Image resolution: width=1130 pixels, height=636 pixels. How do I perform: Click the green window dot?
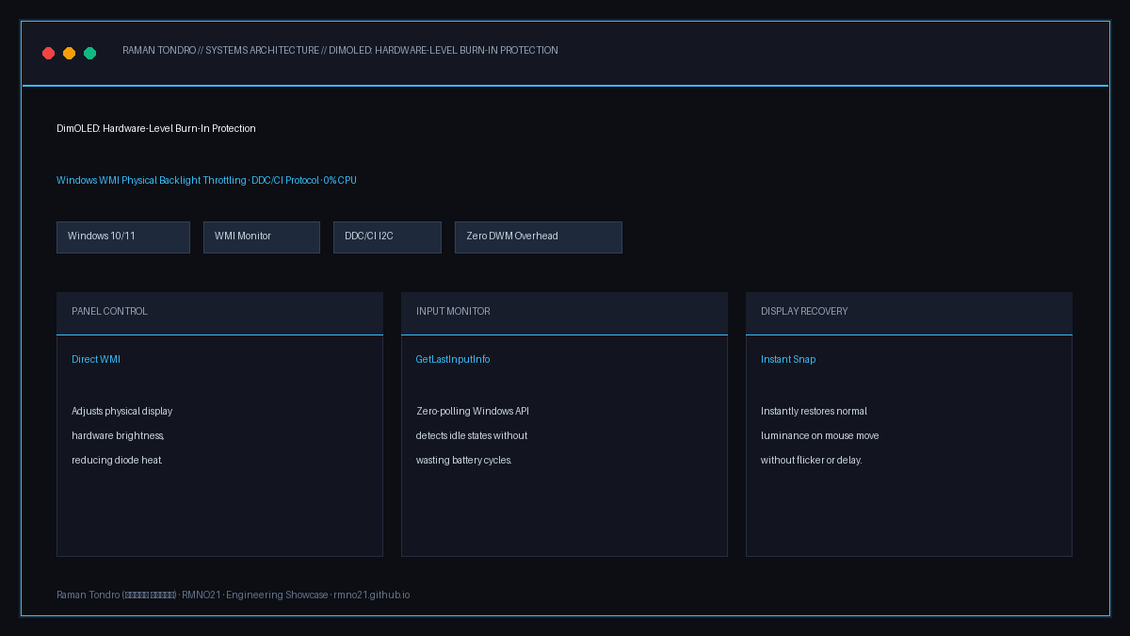(90, 54)
